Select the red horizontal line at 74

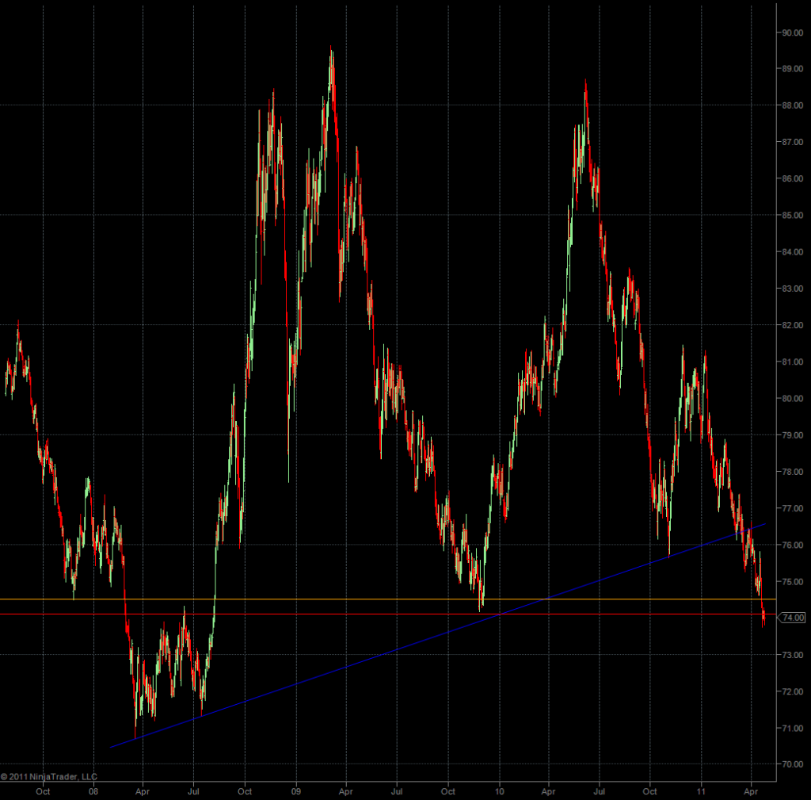coord(317,614)
